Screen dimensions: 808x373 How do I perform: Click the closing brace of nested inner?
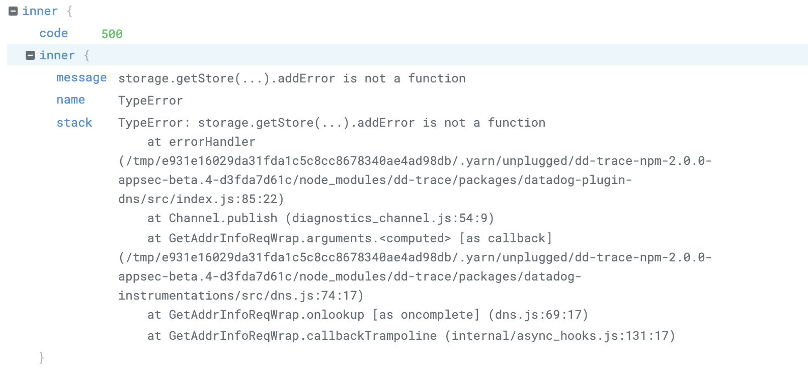41,357
